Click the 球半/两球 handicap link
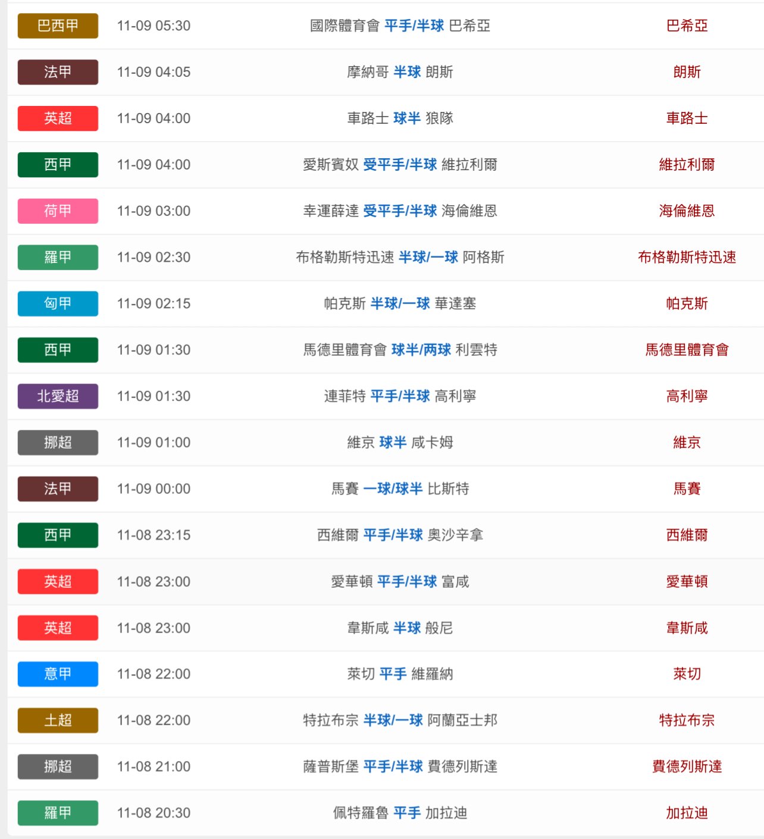 pyautogui.click(x=421, y=350)
